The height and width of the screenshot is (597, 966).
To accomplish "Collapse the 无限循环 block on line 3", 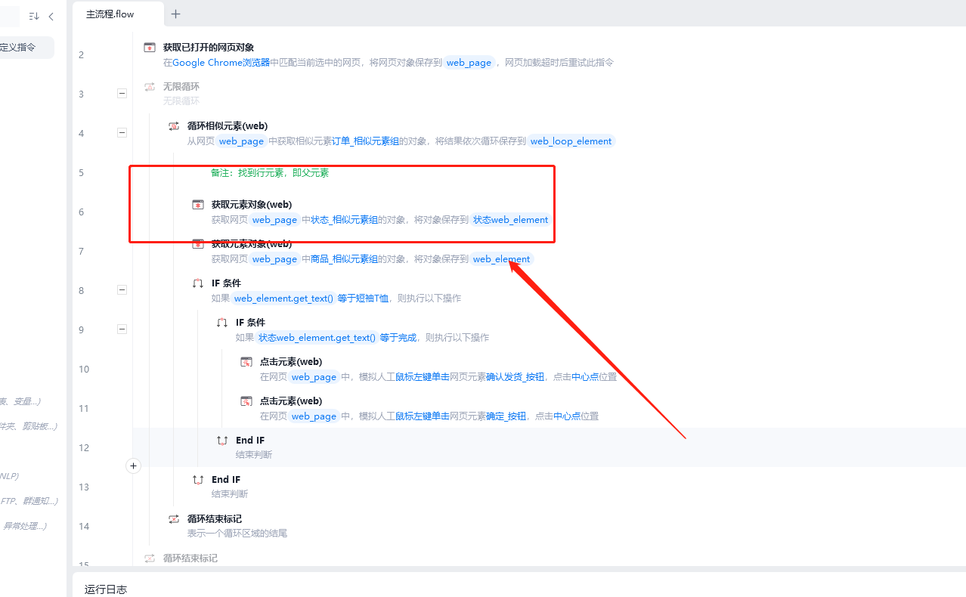I will click(122, 94).
